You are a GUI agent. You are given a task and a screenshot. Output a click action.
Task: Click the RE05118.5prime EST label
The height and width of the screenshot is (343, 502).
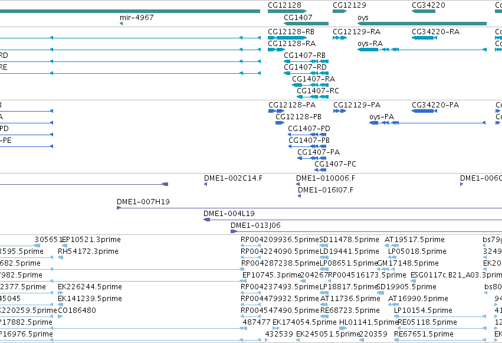(x=427, y=322)
